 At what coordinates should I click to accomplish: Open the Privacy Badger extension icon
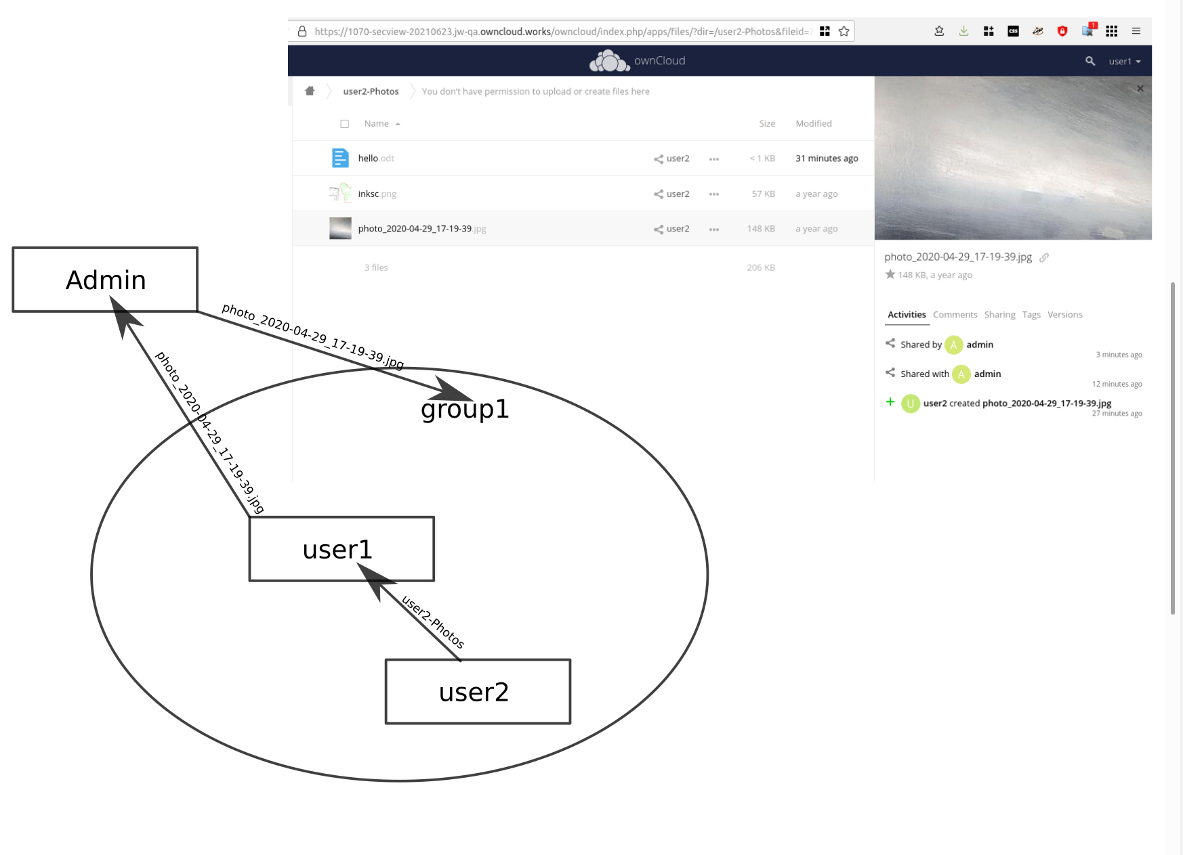[x=1037, y=31]
